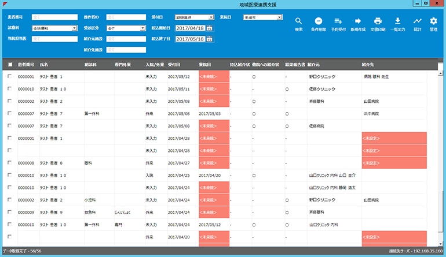Sort by the 受付日 column header
This screenshot has width=446, height=257.
[174, 65]
